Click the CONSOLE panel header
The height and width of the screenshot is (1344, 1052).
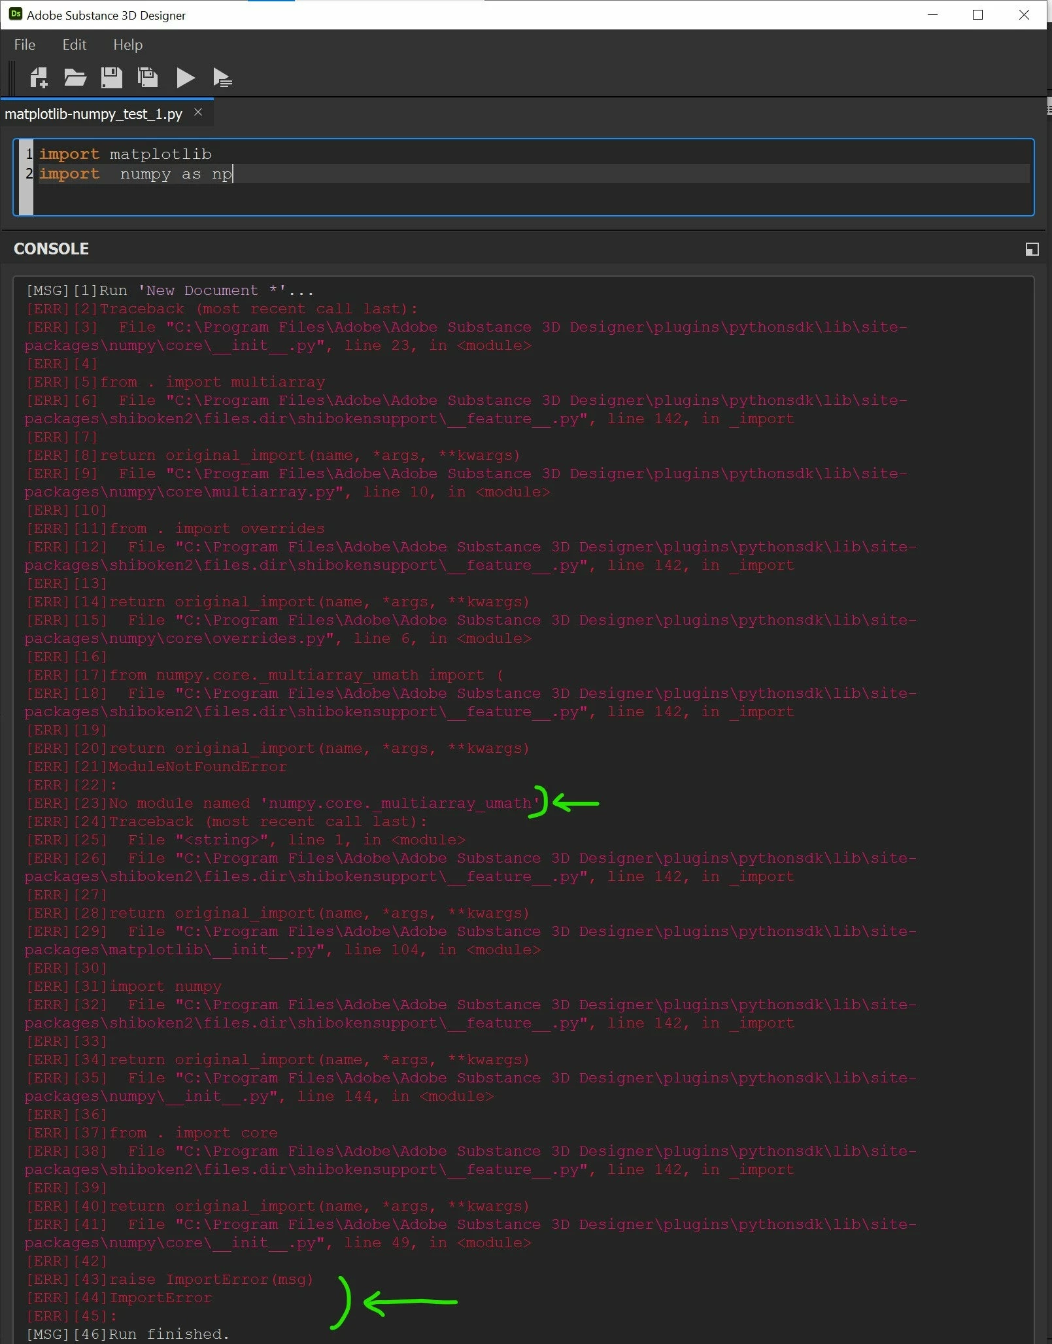pyautogui.click(x=51, y=249)
